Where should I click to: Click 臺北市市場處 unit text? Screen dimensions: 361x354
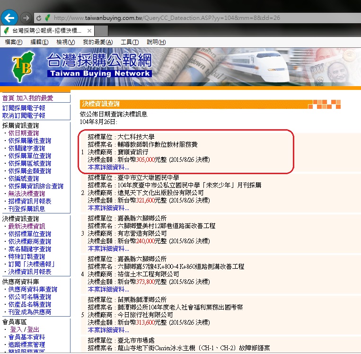tap(136, 340)
